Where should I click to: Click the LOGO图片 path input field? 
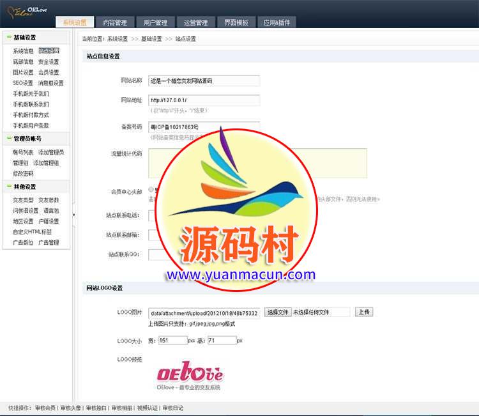(x=204, y=313)
